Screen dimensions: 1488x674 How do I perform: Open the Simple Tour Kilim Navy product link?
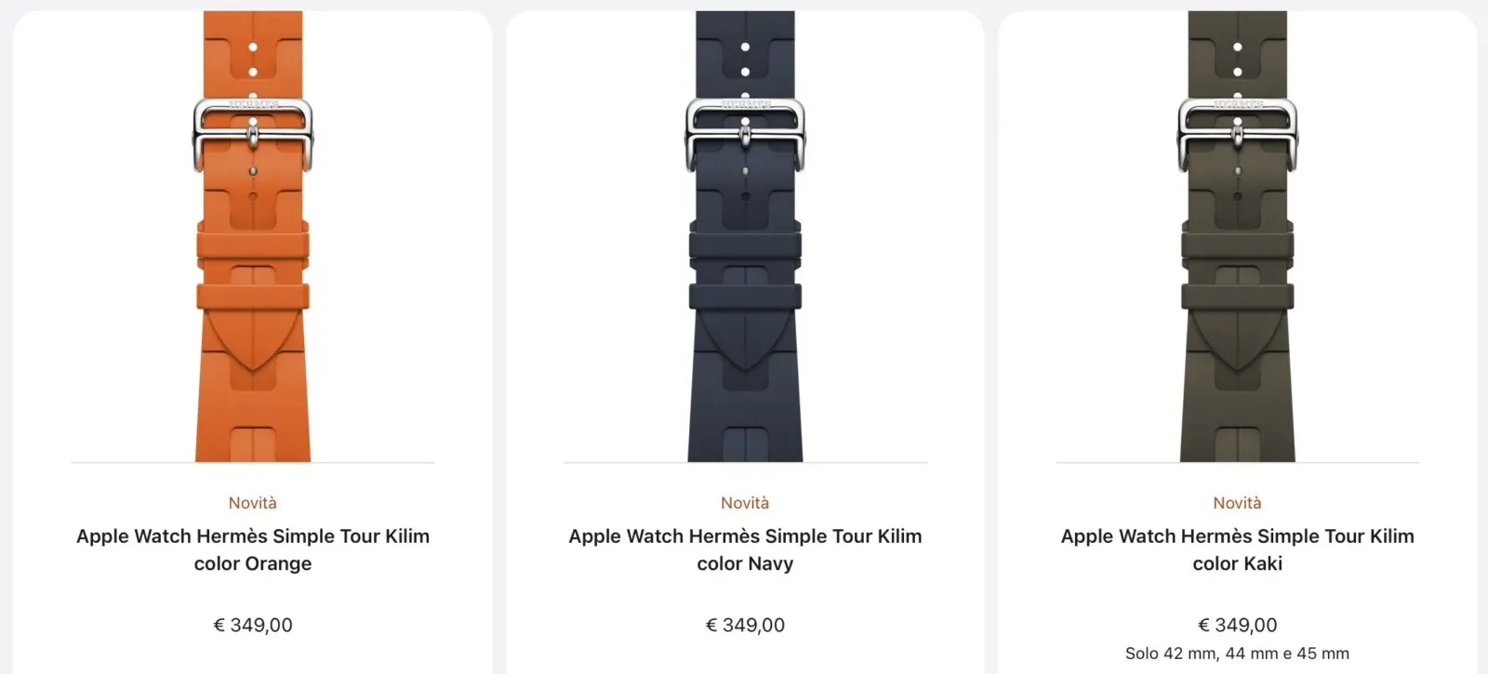coord(745,548)
